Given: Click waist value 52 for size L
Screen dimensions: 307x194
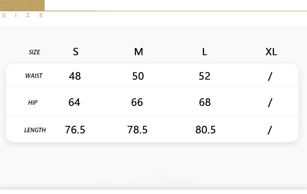Looking at the screenshot, I should point(205,76).
